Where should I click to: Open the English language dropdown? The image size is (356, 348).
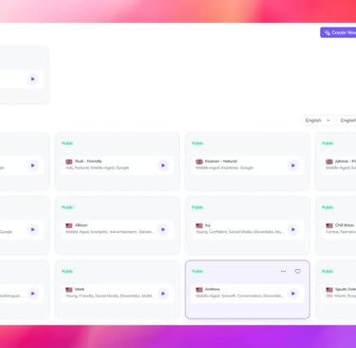pos(318,120)
